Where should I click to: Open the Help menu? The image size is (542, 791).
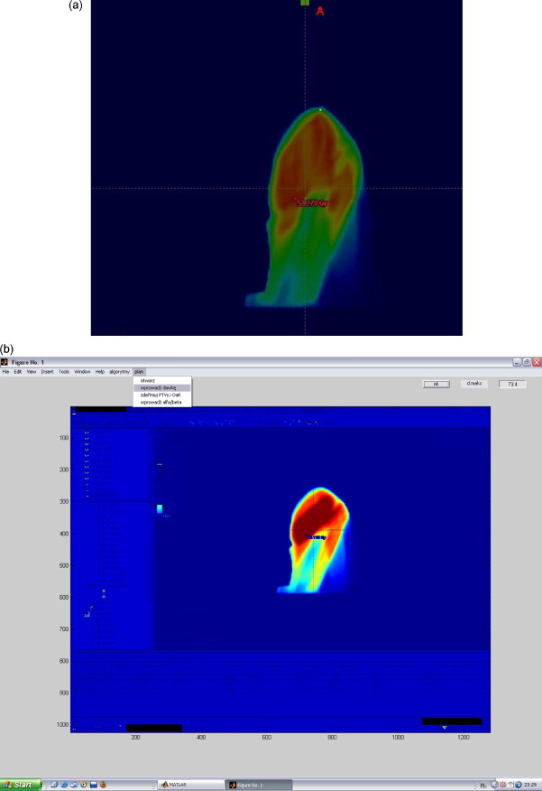[x=100, y=372]
